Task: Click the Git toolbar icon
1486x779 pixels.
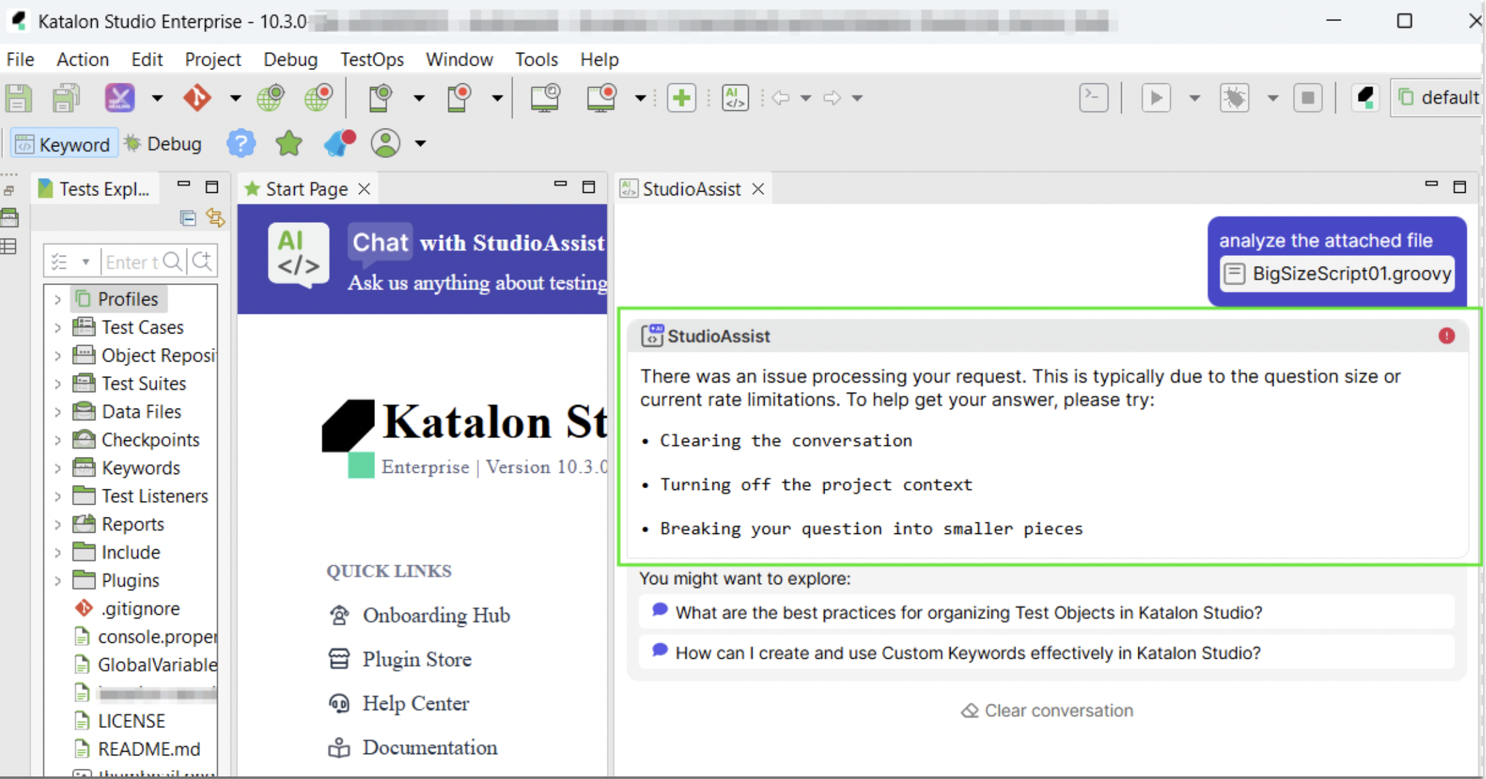Action: (197, 98)
